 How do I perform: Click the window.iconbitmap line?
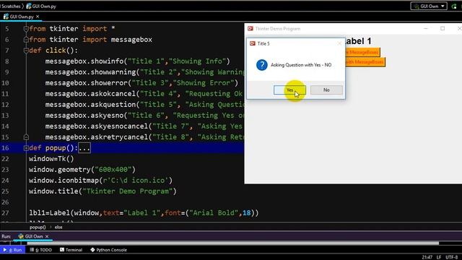100,181
